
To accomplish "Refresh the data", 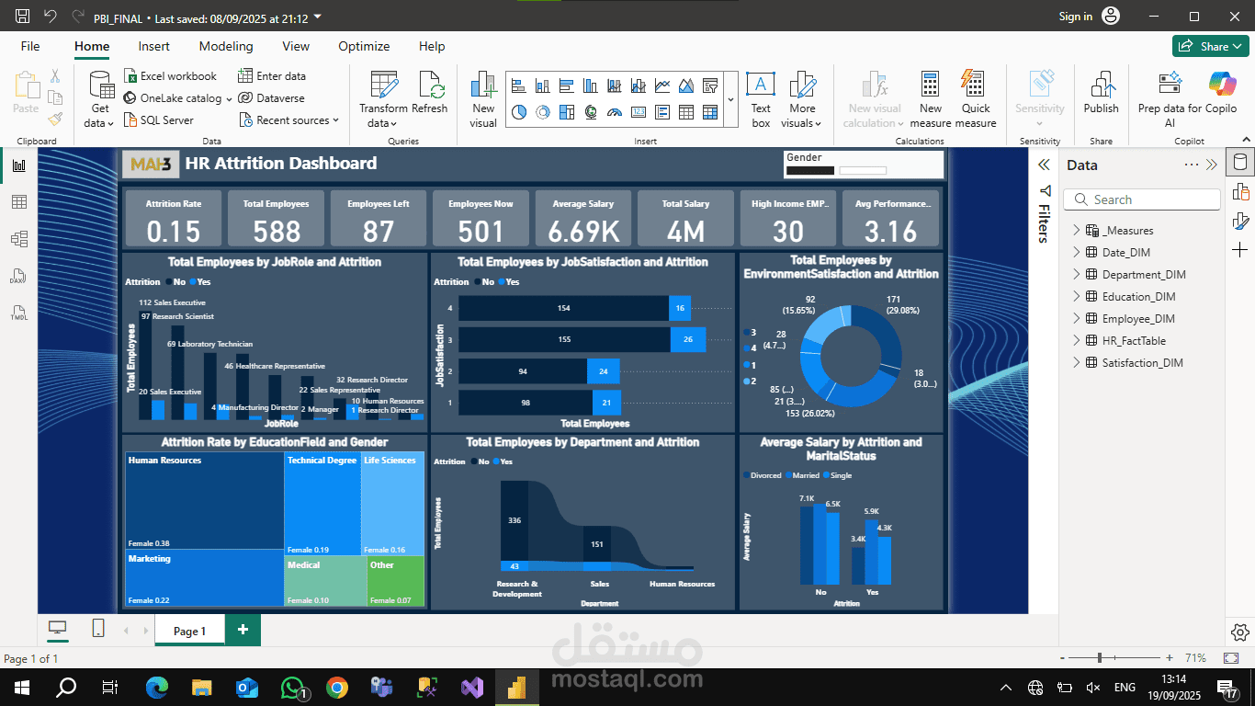I will pos(429,92).
